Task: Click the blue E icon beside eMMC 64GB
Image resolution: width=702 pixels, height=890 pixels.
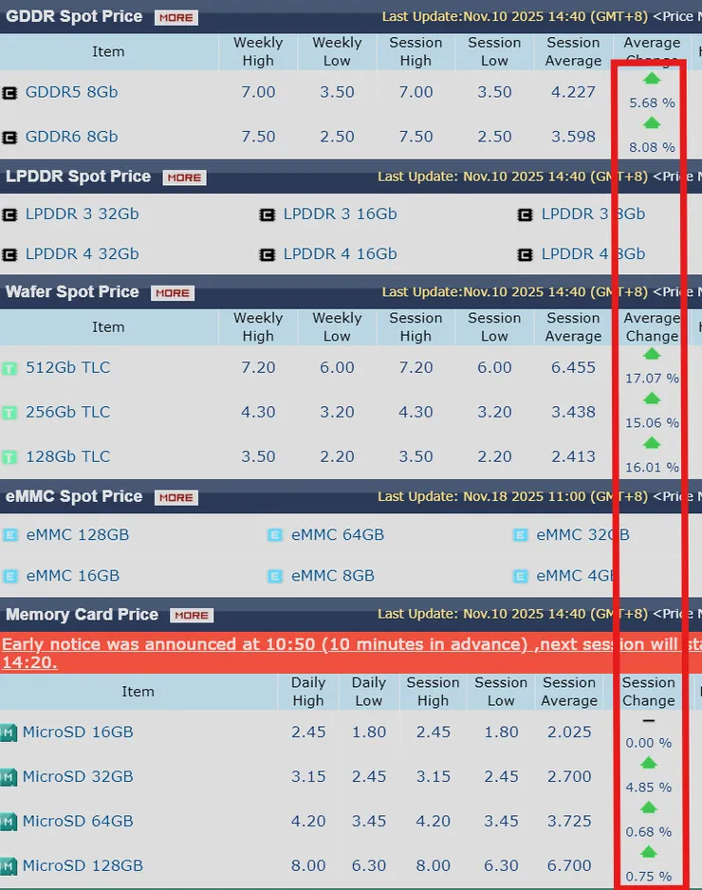Action: pos(275,535)
